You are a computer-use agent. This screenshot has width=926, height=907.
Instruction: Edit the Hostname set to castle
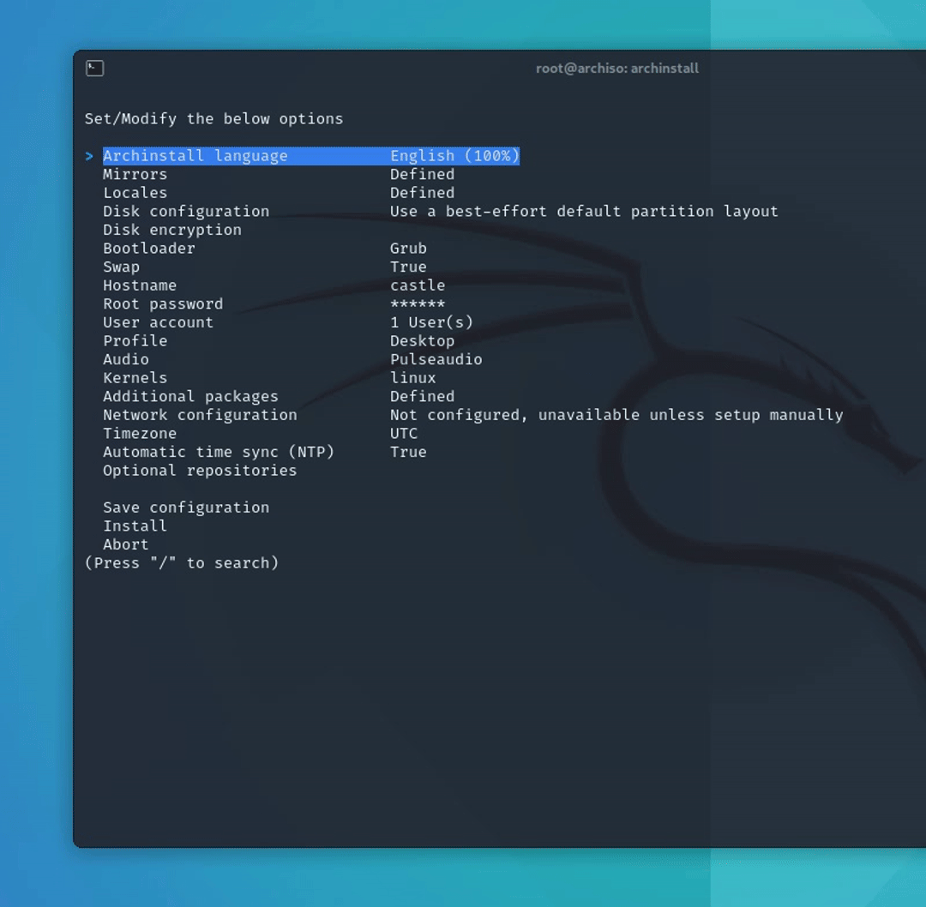(x=140, y=285)
